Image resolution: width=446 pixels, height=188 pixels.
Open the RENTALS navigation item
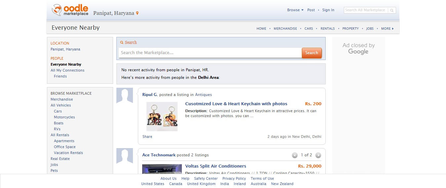pyautogui.click(x=328, y=29)
